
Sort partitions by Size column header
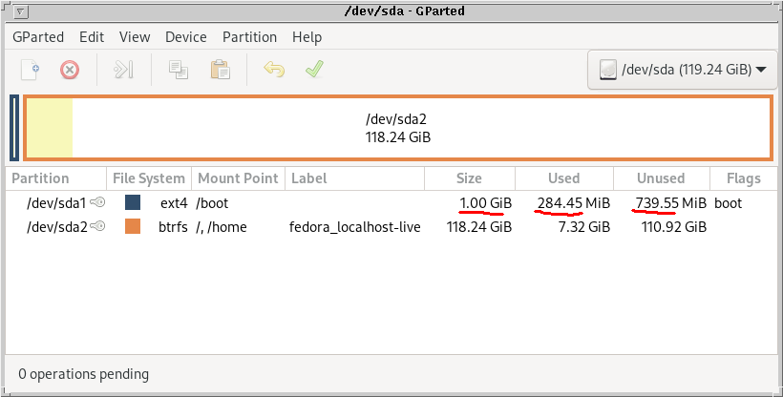pos(469,178)
